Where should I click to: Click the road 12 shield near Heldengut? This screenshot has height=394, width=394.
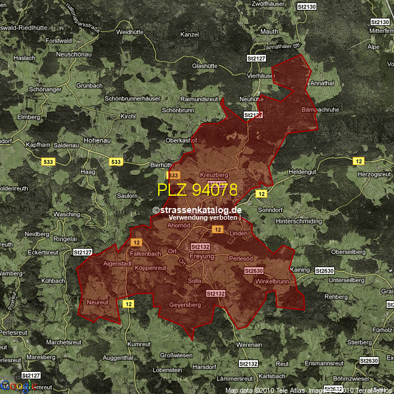pyautogui.click(x=358, y=161)
